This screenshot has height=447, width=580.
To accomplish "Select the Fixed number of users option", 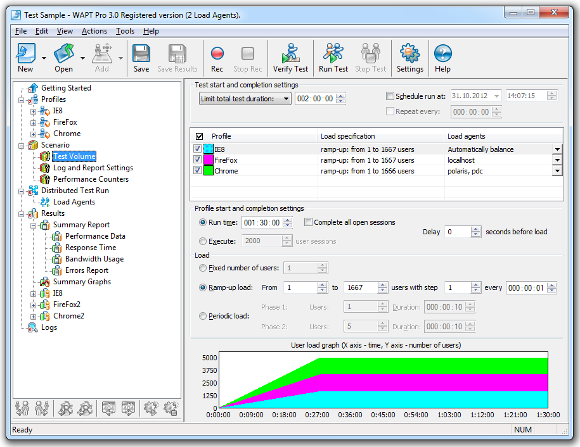I will [203, 268].
